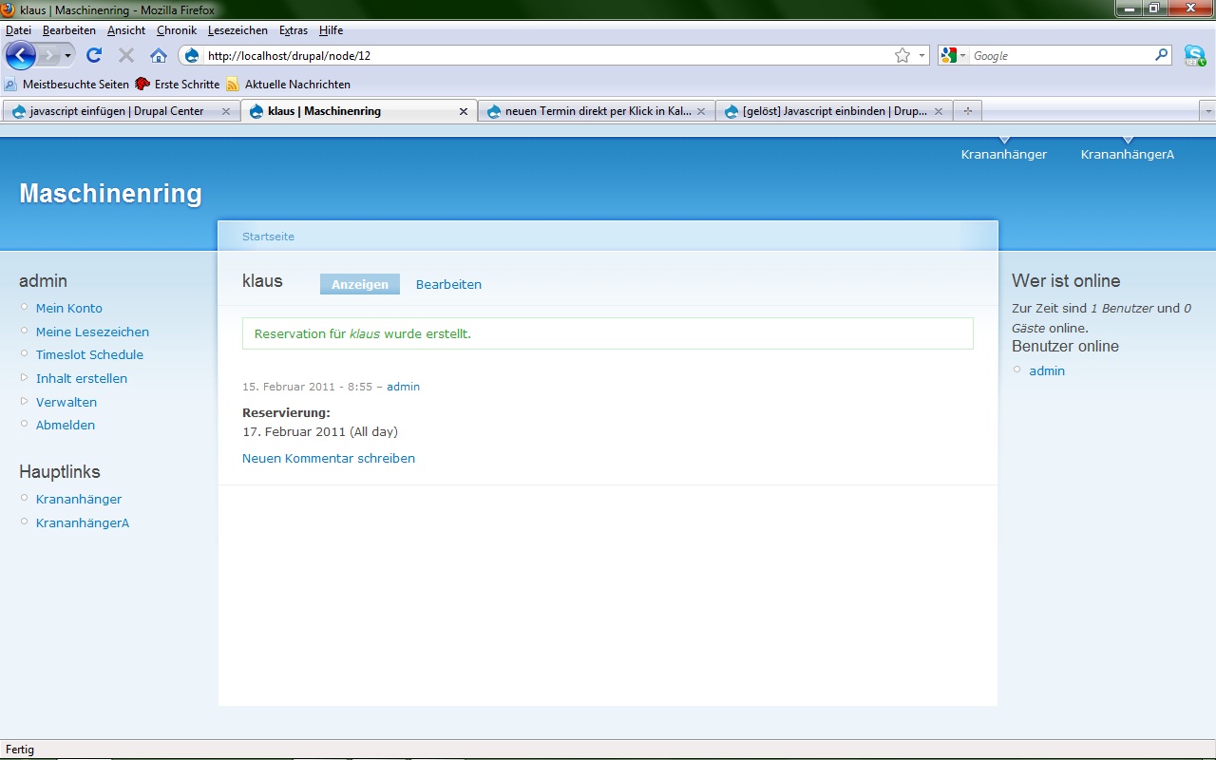Go to the browser home page icon

[159, 55]
